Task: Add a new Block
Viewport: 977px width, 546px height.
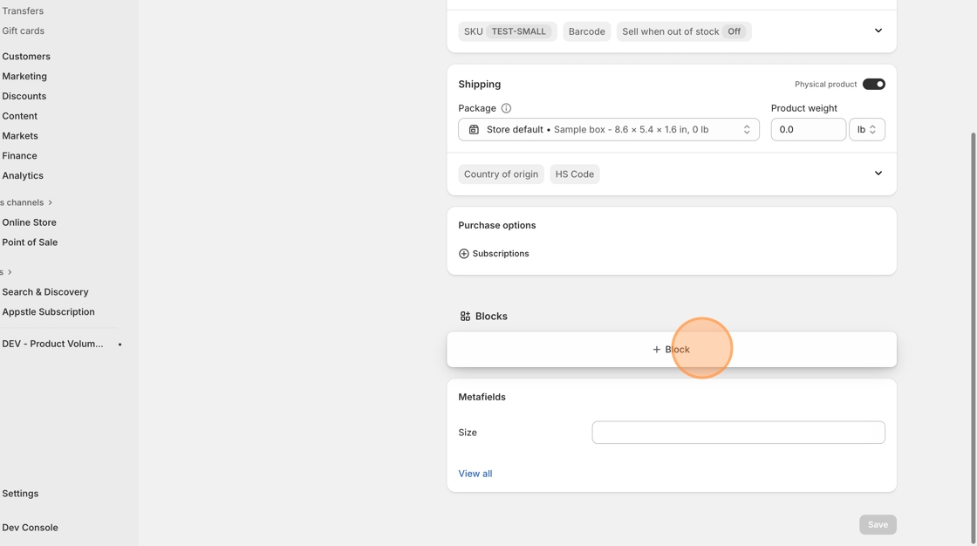Action: 671,350
